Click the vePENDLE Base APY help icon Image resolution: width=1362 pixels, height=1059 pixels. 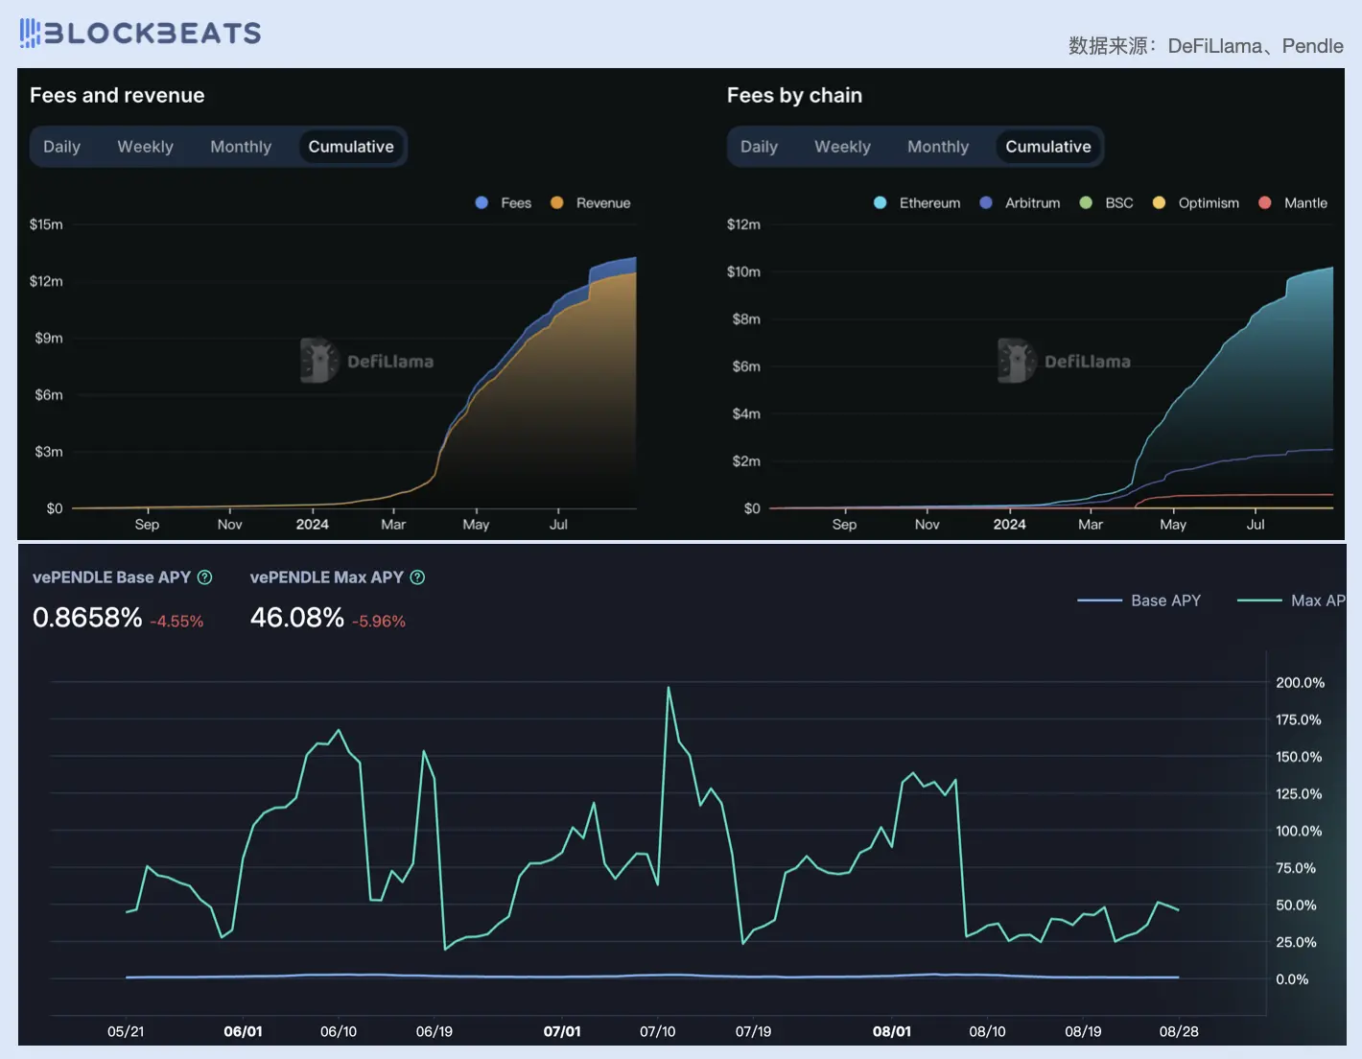click(204, 577)
